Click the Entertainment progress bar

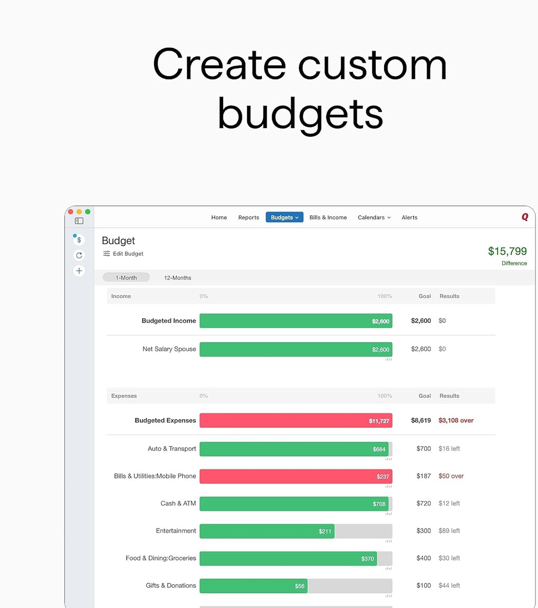point(296,531)
